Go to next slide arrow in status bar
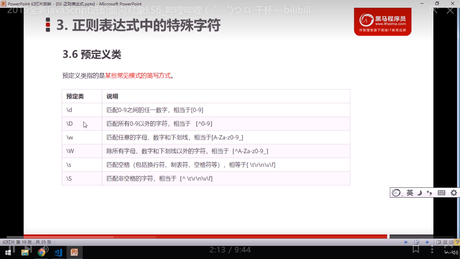 pyautogui.click(x=427, y=242)
